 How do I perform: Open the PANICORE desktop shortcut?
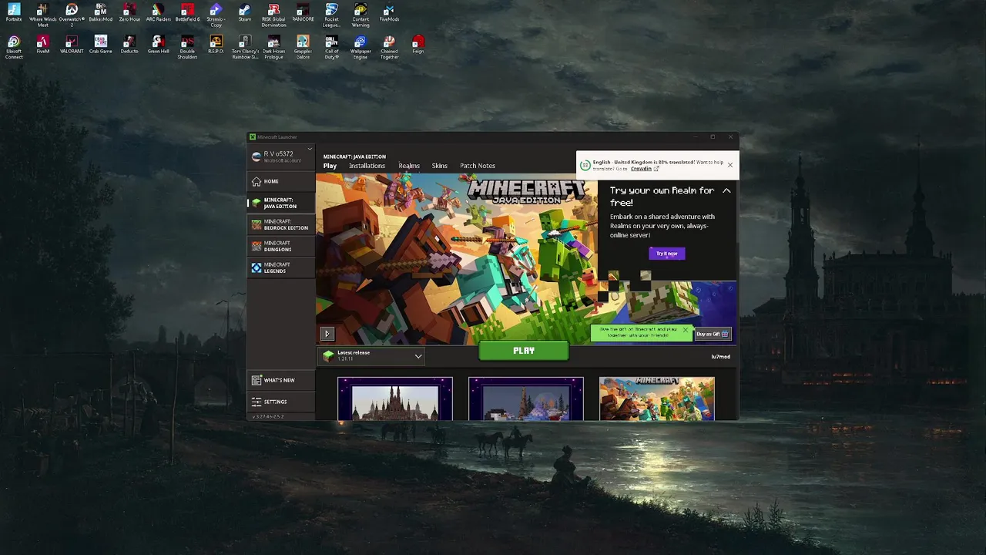[x=303, y=13]
